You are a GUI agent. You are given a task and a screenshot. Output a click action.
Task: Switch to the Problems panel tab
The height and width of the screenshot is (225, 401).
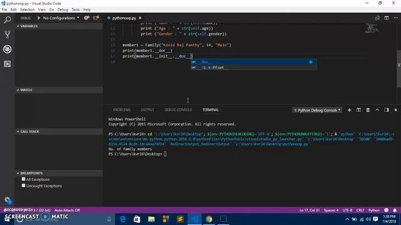pyautogui.click(x=122, y=110)
